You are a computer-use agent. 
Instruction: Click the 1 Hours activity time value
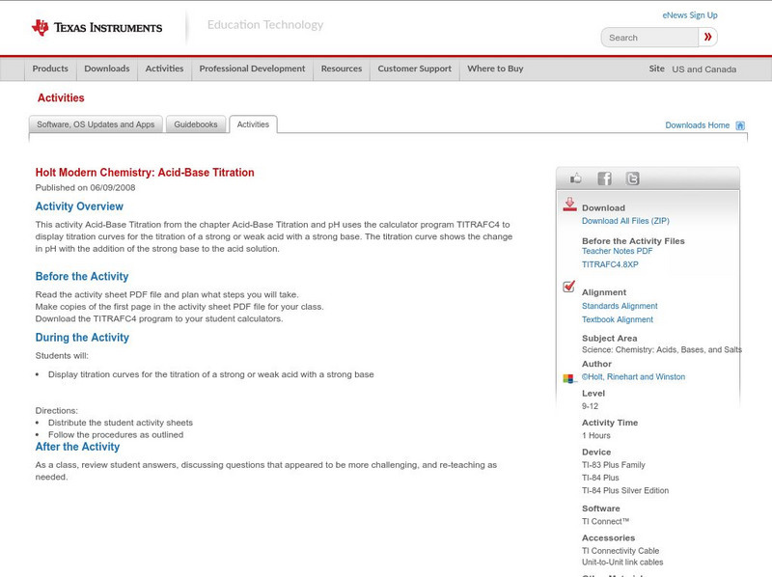pyautogui.click(x=595, y=436)
